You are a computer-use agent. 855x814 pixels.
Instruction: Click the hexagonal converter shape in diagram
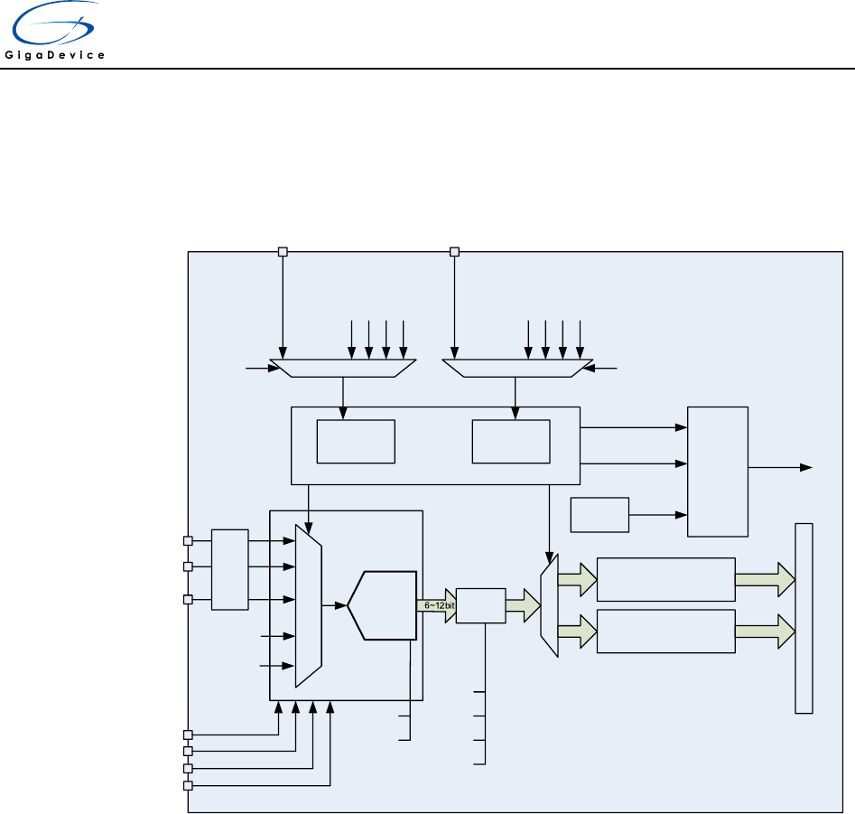[x=382, y=605]
